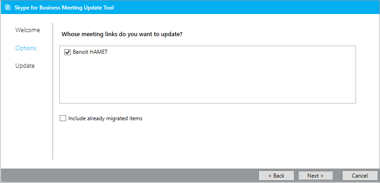
Task: Jump to the Update step
Action: [25, 66]
